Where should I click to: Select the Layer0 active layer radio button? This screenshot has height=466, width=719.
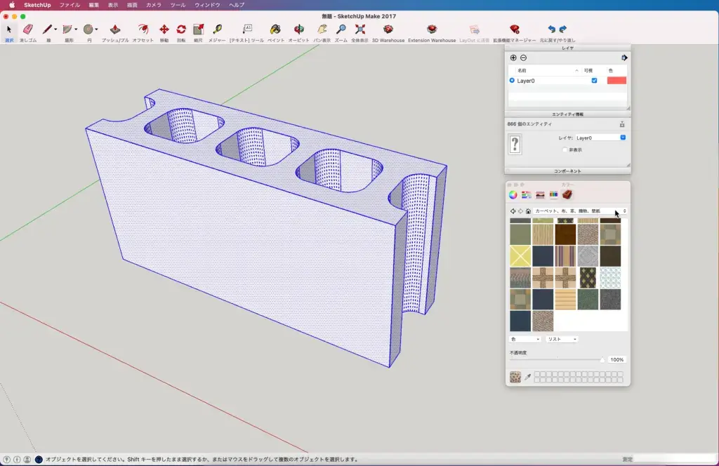pos(512,81)
